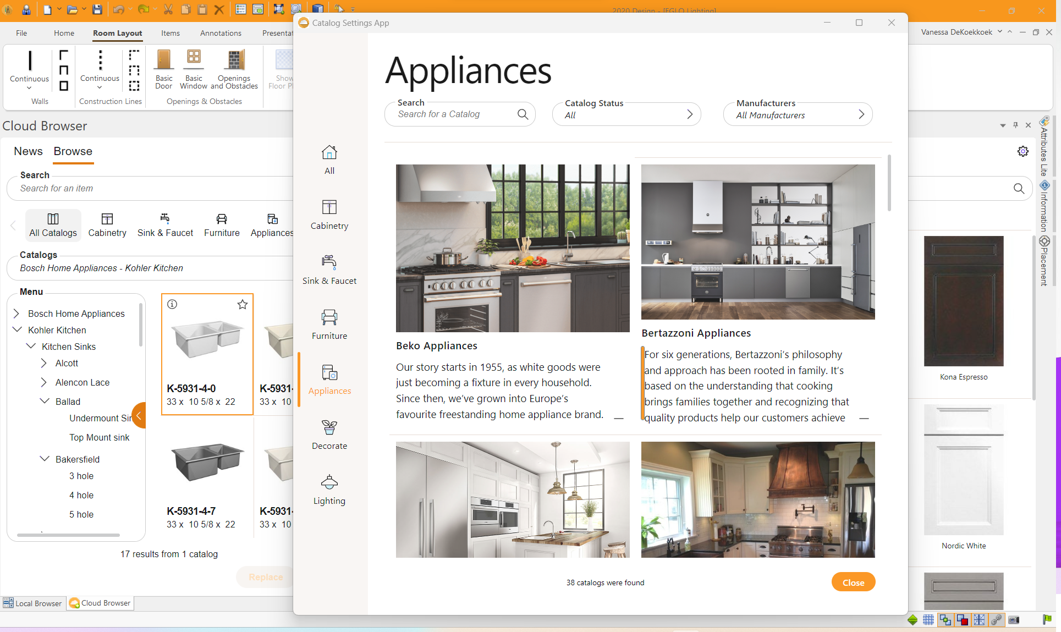Click the Cut scissors icon

pyautogui.click(x=168, y=9)
